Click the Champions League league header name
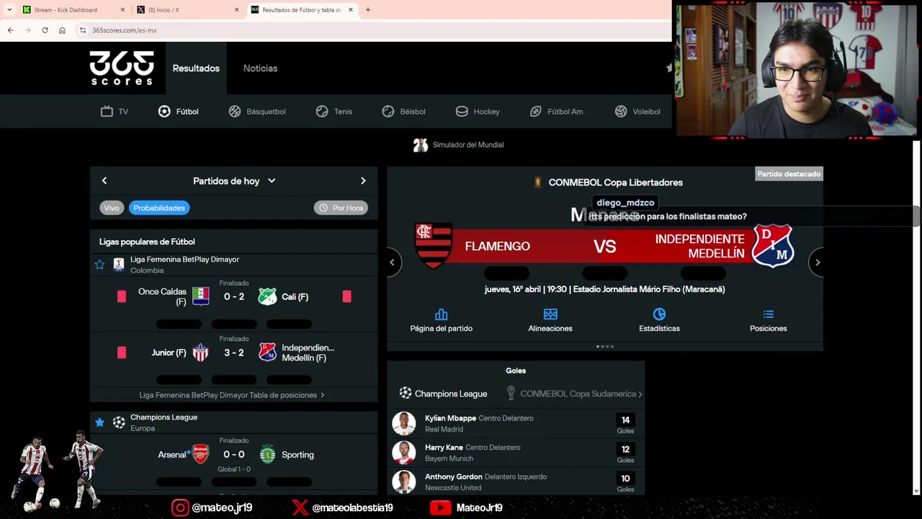 pos(164,417)
